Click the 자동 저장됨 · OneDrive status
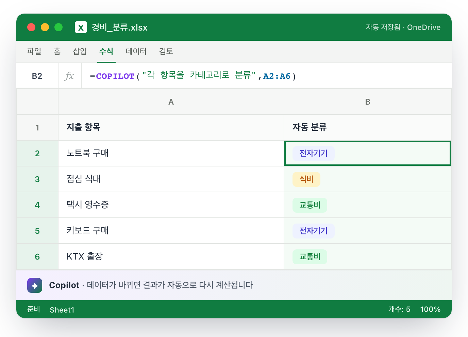Screen dimensions: 468x337 403,27
